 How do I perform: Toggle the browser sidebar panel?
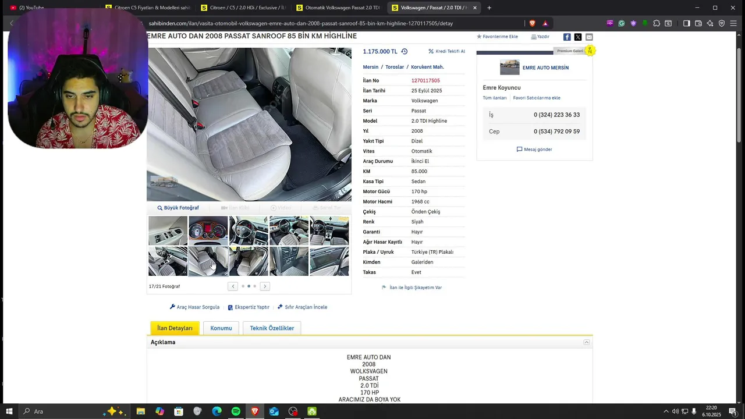(x=687, y=23)
